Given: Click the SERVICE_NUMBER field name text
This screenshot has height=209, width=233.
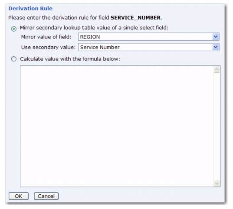Looking at the screenshot, I should (136, 18).
